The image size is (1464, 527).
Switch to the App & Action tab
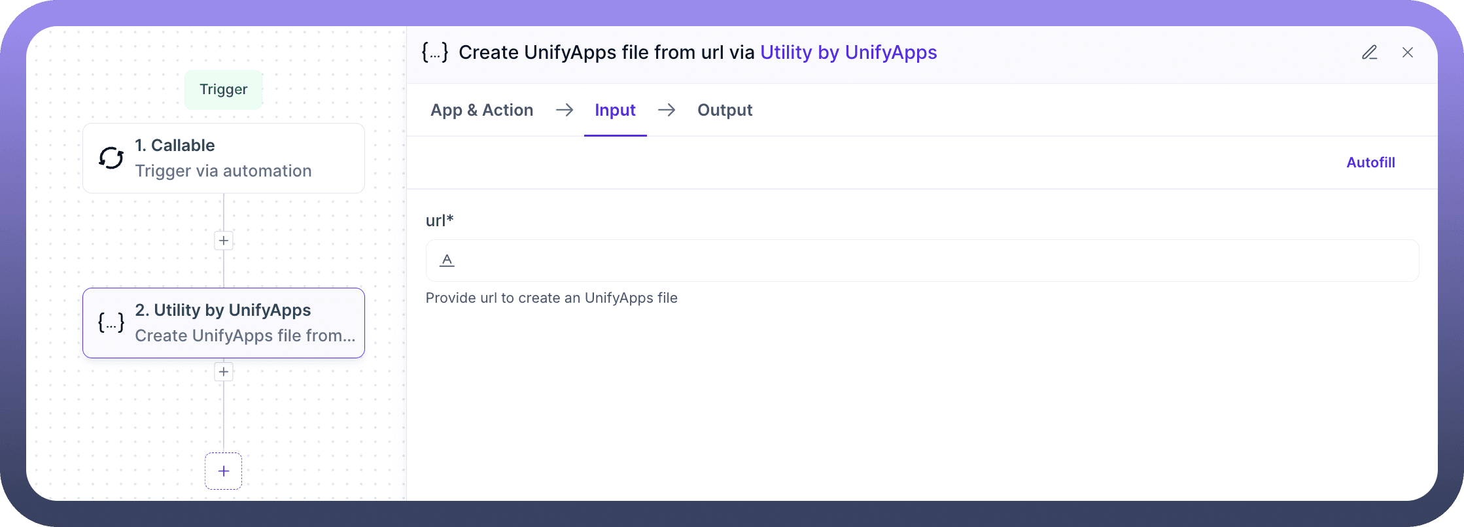(x=481, y=110)
